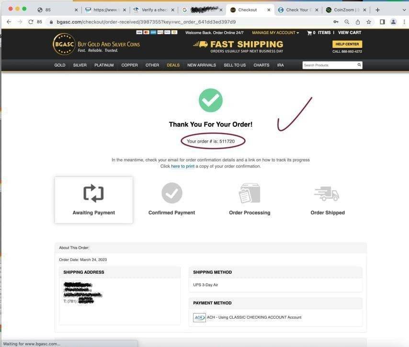Click 'here to print' link
This screenshot has width=409, height=347.
point(182,167)
